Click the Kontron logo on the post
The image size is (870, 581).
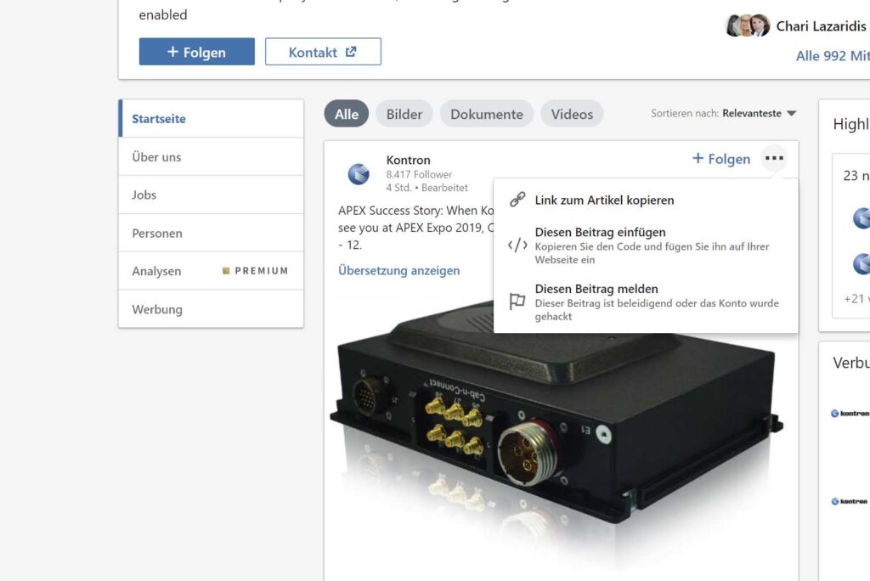359,174
